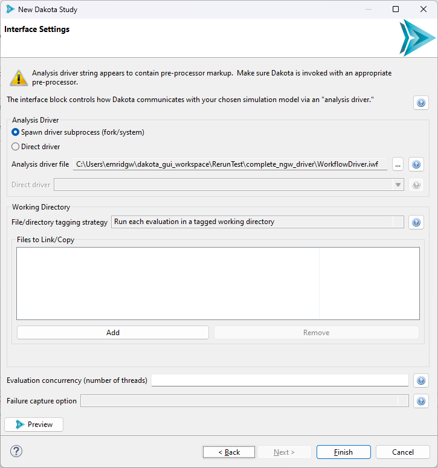Click the warning triangle icon
Screen dimensions: 438x468
(19, 78)
